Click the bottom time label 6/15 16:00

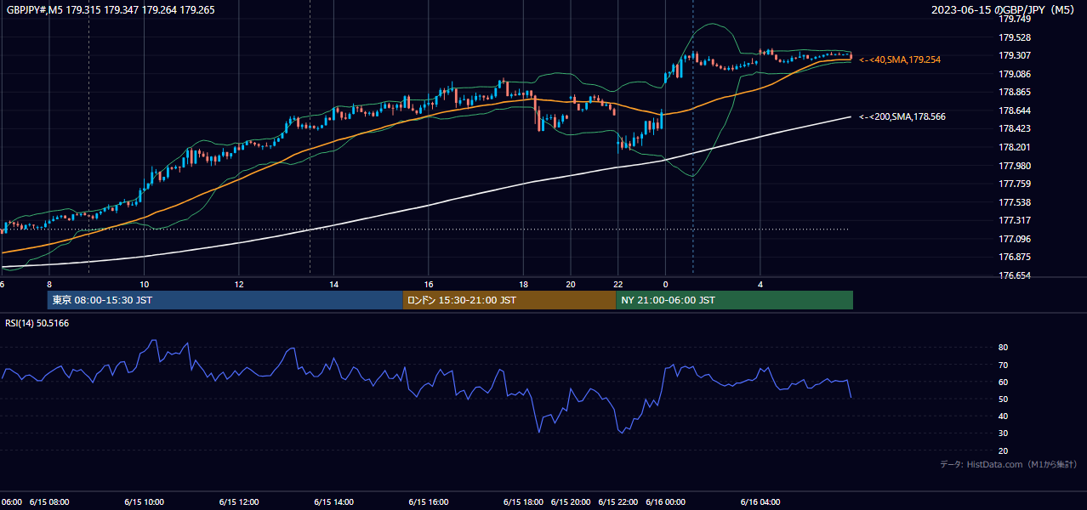[429, 501]
